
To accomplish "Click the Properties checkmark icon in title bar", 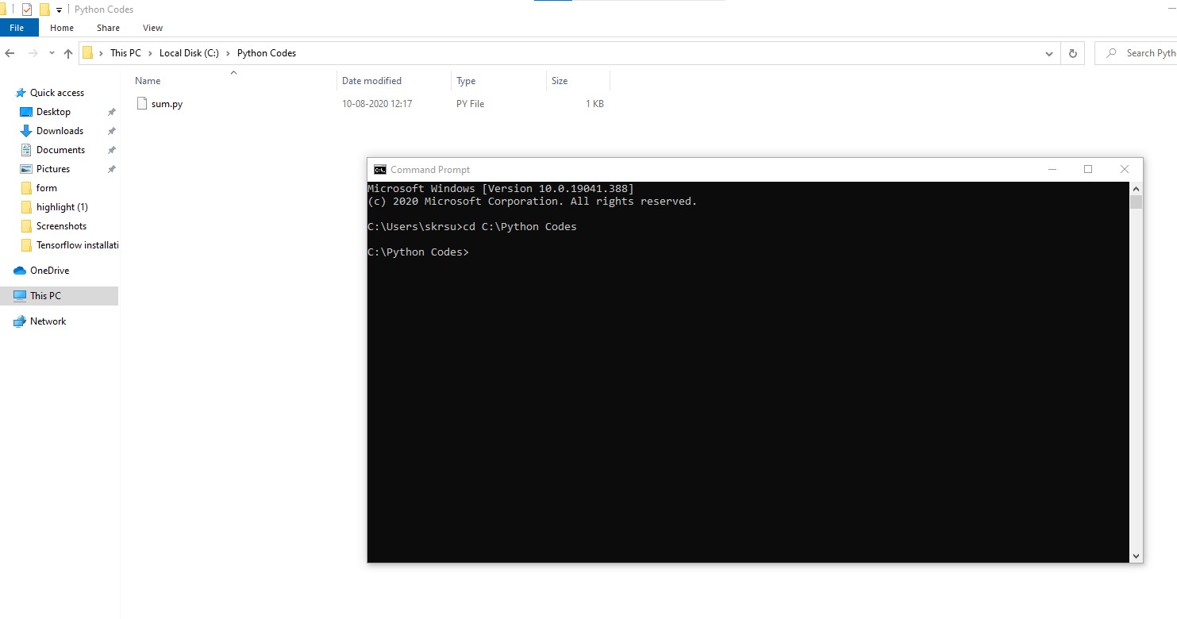I will [27, 10].
